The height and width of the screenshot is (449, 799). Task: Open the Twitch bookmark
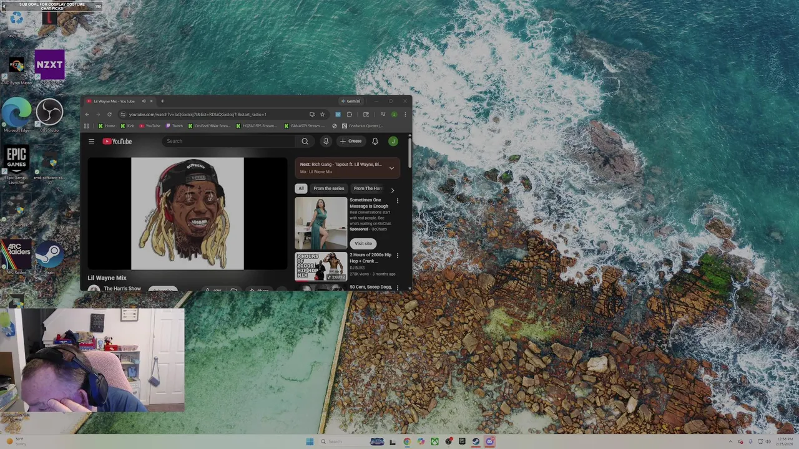[174, 126]
